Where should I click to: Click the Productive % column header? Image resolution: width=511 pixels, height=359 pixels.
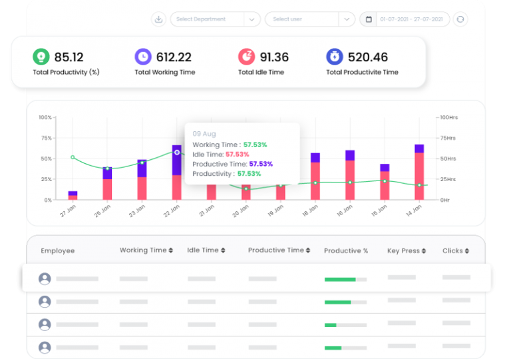point(346,251)
